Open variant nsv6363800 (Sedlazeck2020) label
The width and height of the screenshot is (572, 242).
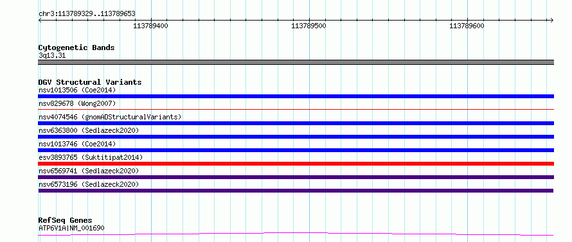(89, 130)
